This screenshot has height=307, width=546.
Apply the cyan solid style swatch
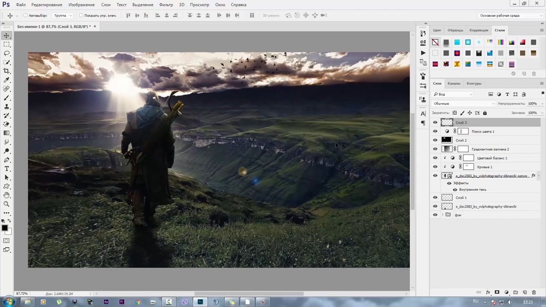coord(457,42)
